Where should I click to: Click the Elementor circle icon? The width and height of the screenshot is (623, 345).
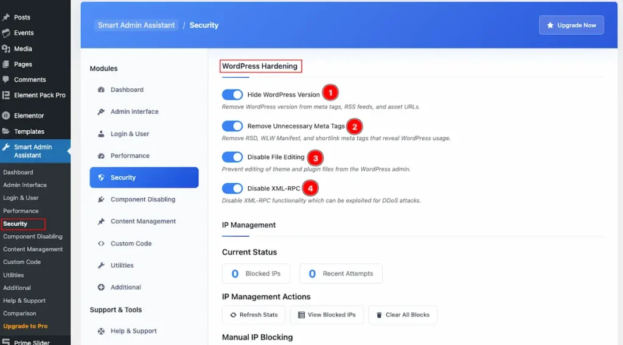5,116
